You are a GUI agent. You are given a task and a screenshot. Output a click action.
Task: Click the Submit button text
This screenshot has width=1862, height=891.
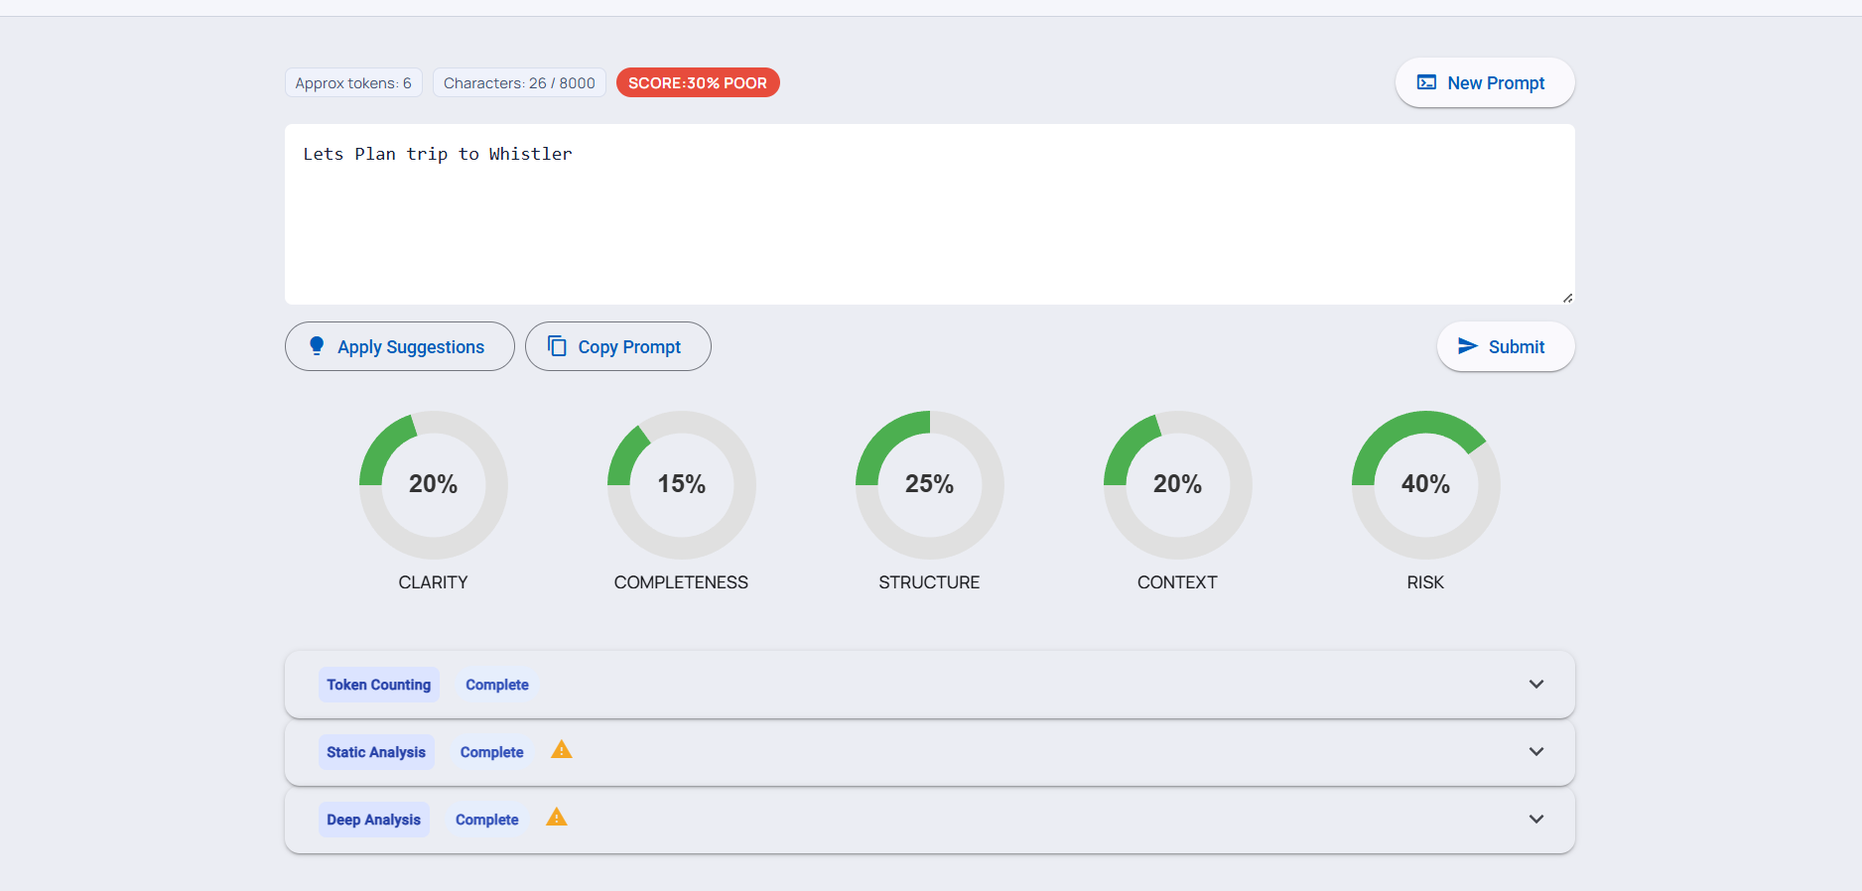click(x=1517, y=347)
